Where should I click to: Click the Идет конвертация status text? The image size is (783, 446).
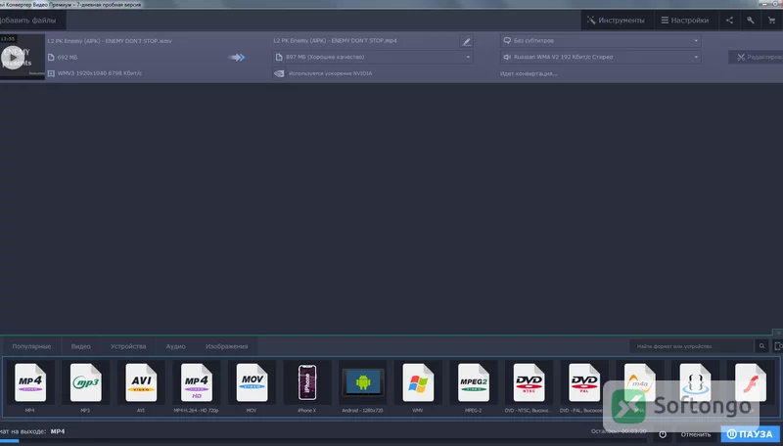click(529, 73)
